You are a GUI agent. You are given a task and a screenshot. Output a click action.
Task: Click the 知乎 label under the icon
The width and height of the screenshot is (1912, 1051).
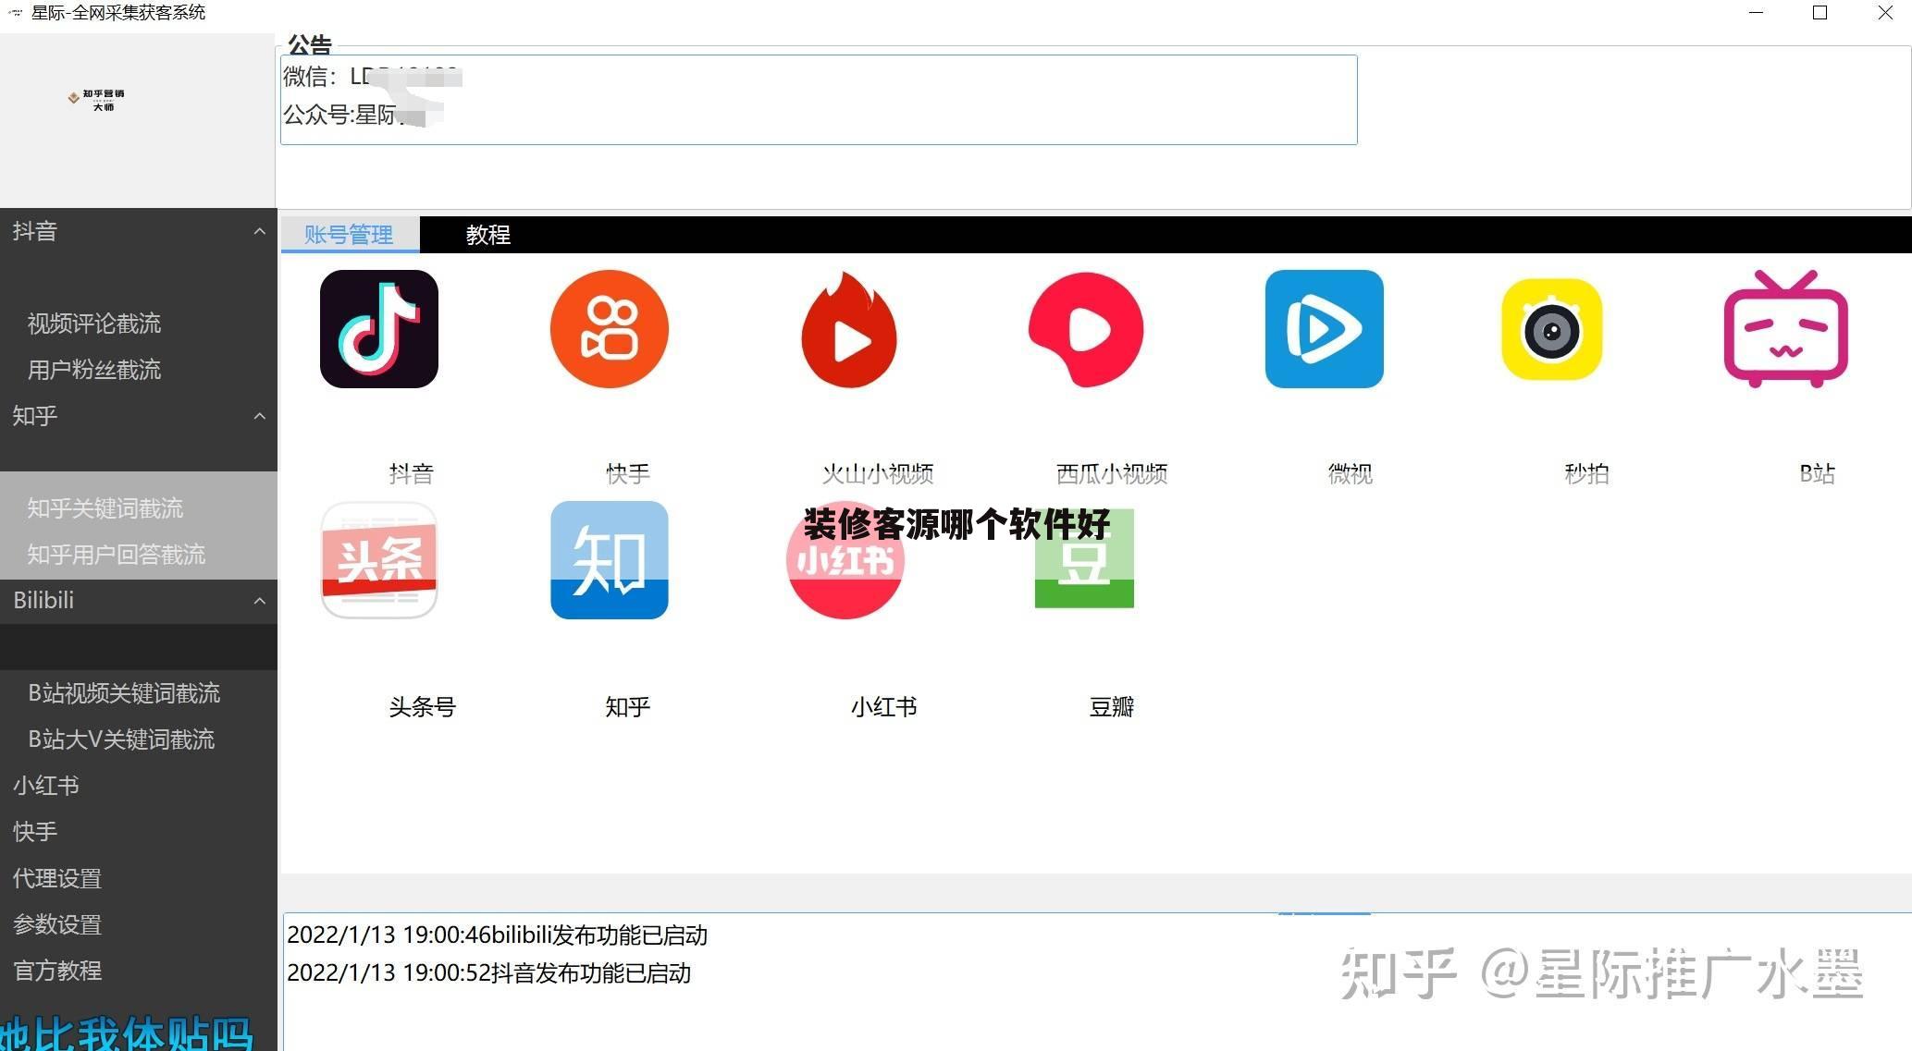click(628, 707)
